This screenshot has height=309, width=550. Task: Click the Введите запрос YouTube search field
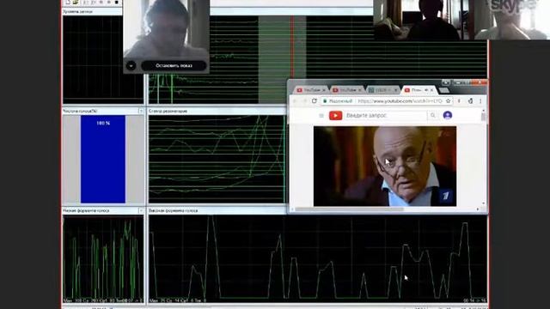(386, 115)
